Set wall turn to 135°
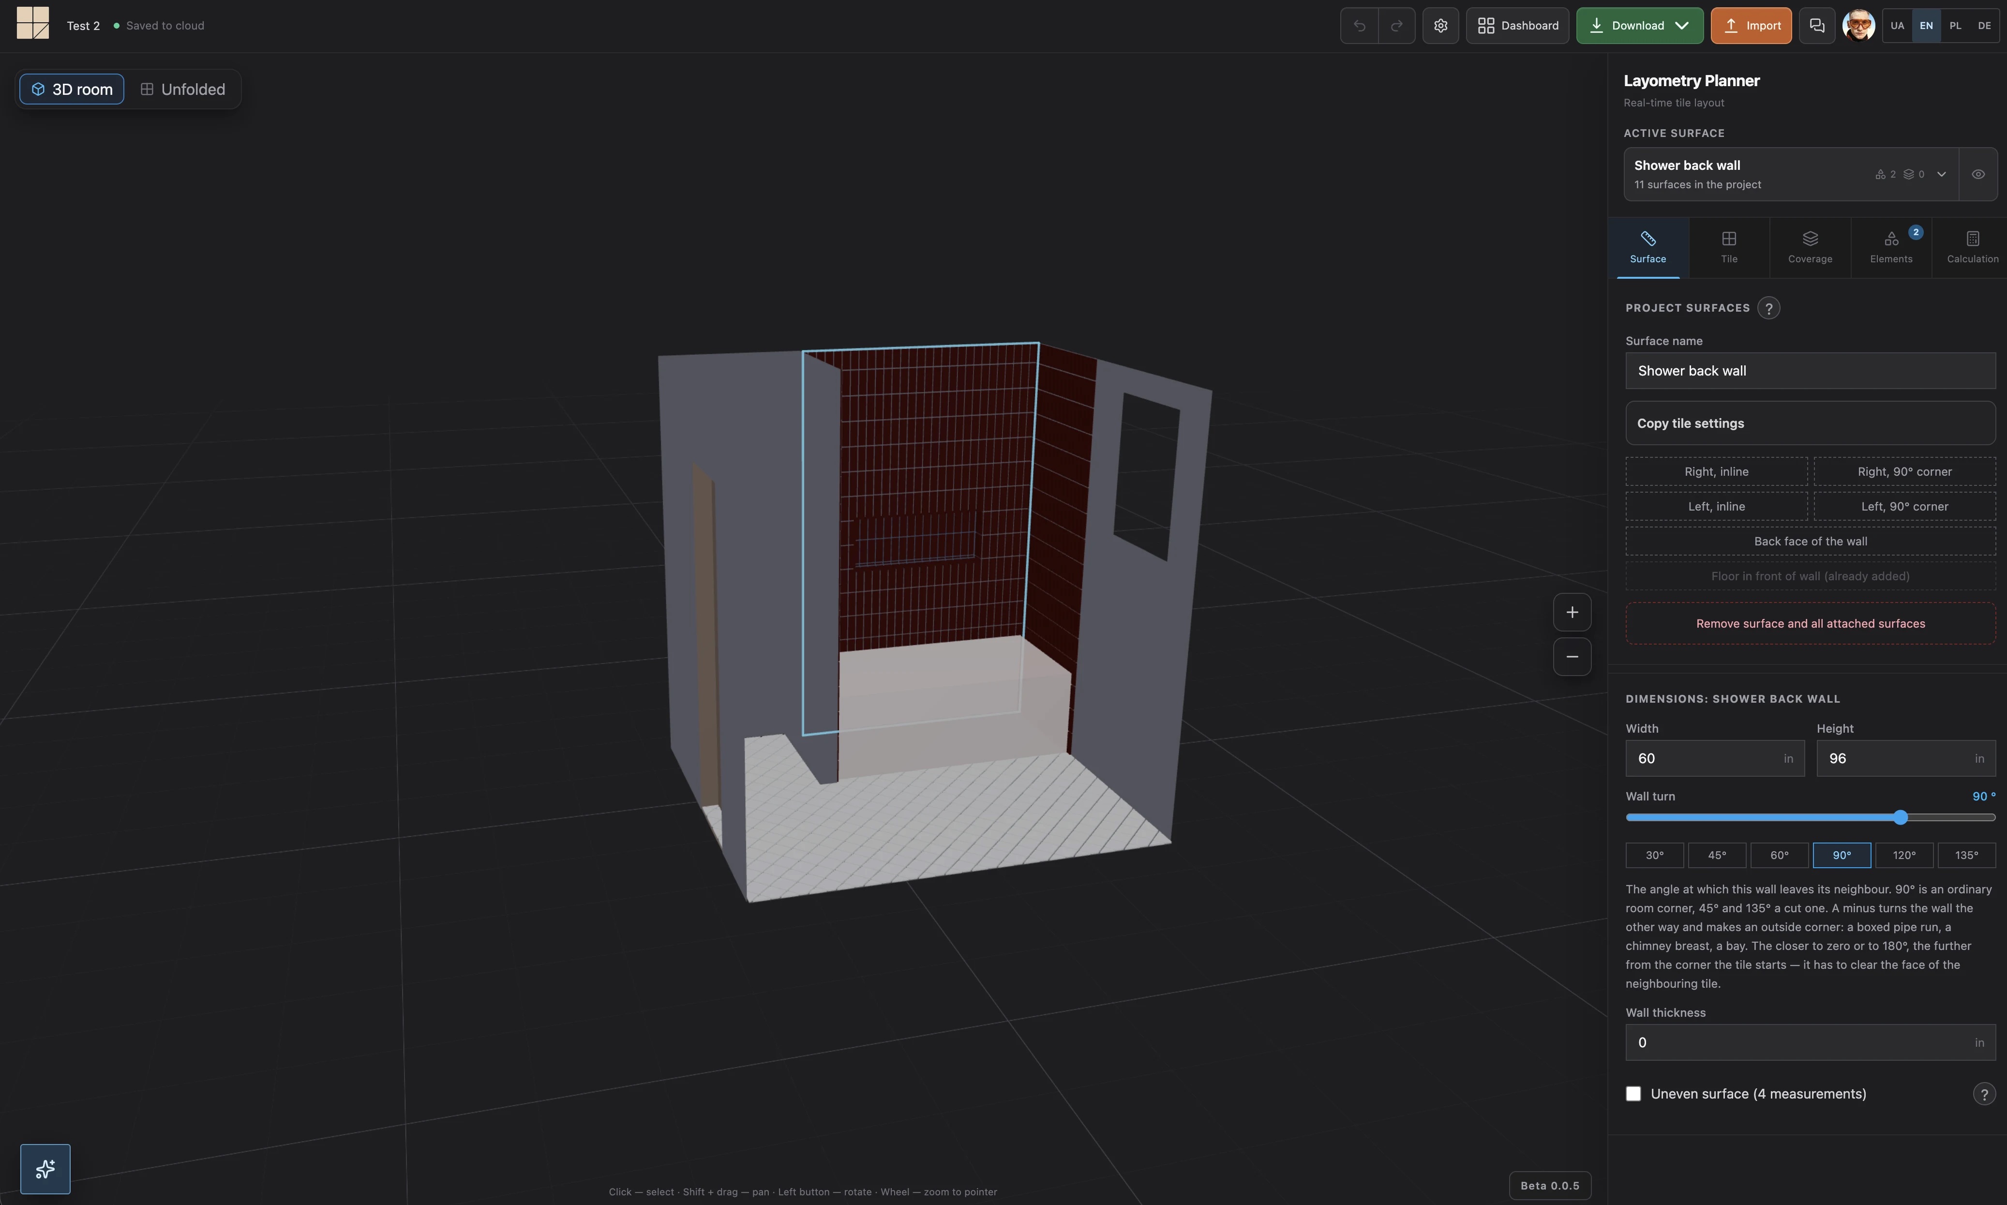 1966,855
